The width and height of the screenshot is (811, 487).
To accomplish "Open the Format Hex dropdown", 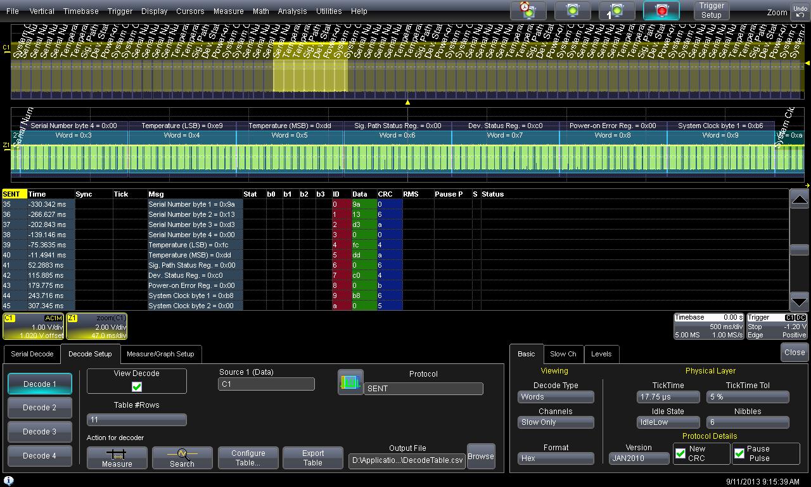I will click(556, 458).
